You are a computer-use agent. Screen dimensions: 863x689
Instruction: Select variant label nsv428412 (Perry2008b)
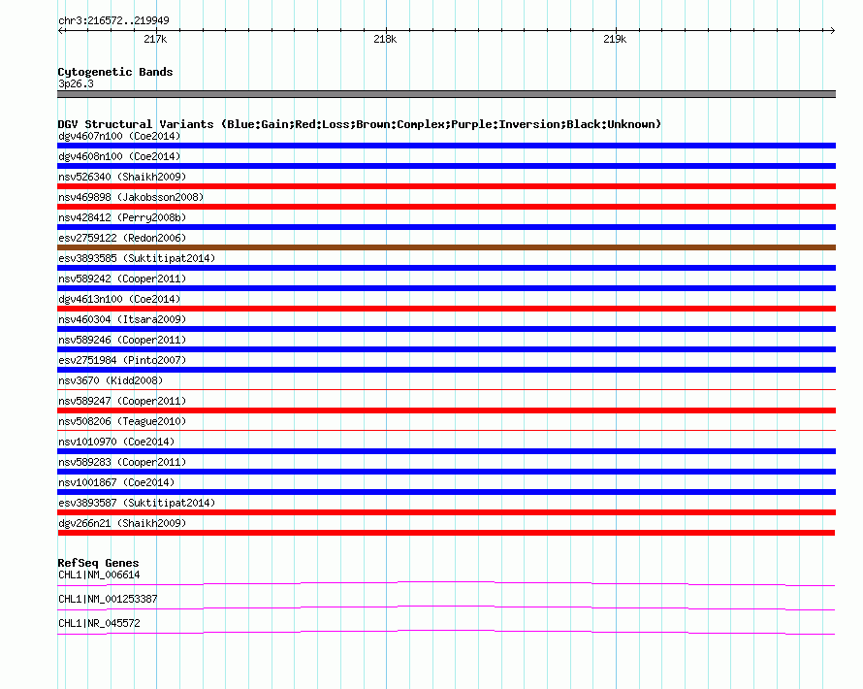(x=122, y=217)
